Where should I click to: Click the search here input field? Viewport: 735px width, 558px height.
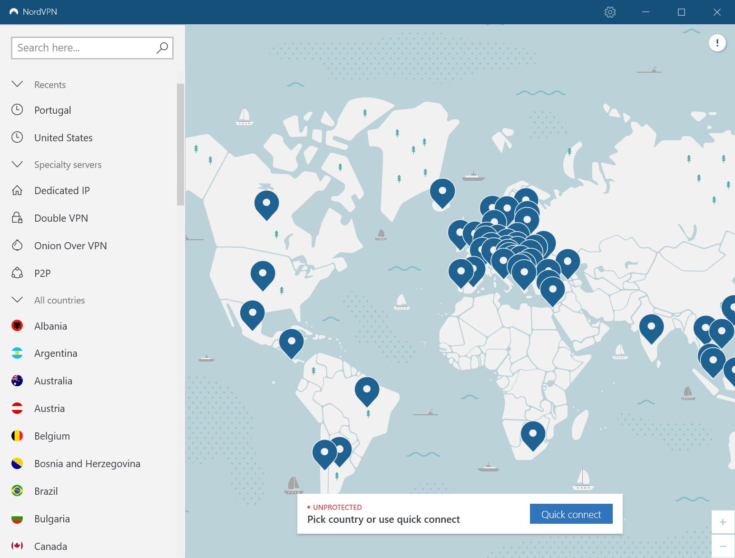tap(92, 48)
